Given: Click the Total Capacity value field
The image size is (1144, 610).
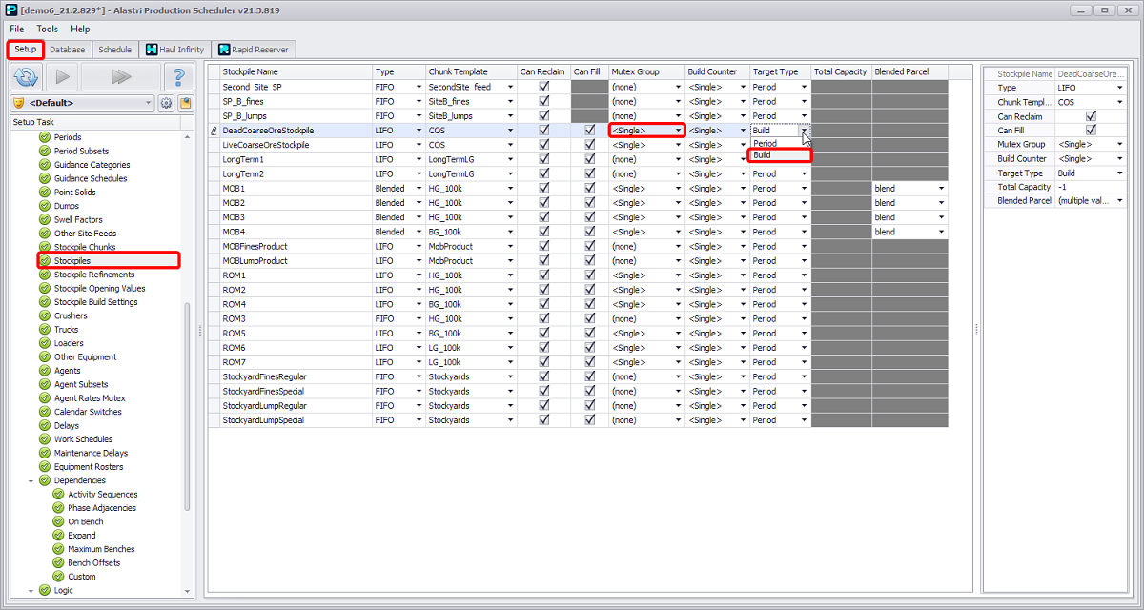Looking at the screenshot, I should click(x=1090, y=187).
